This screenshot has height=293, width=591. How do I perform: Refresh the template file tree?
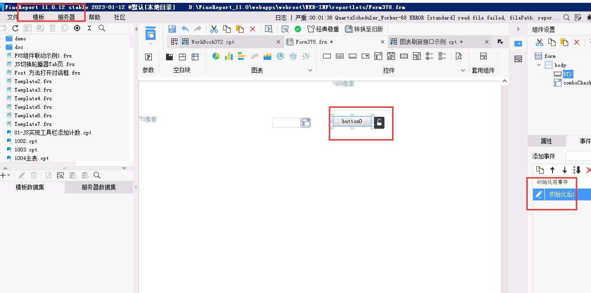coord(15,28)
